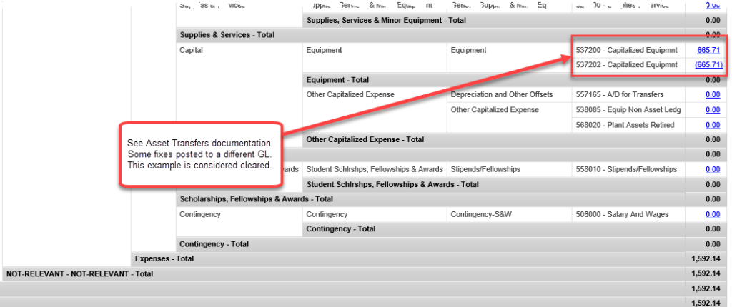Select the Expenses - Total row label

(164, 258)
